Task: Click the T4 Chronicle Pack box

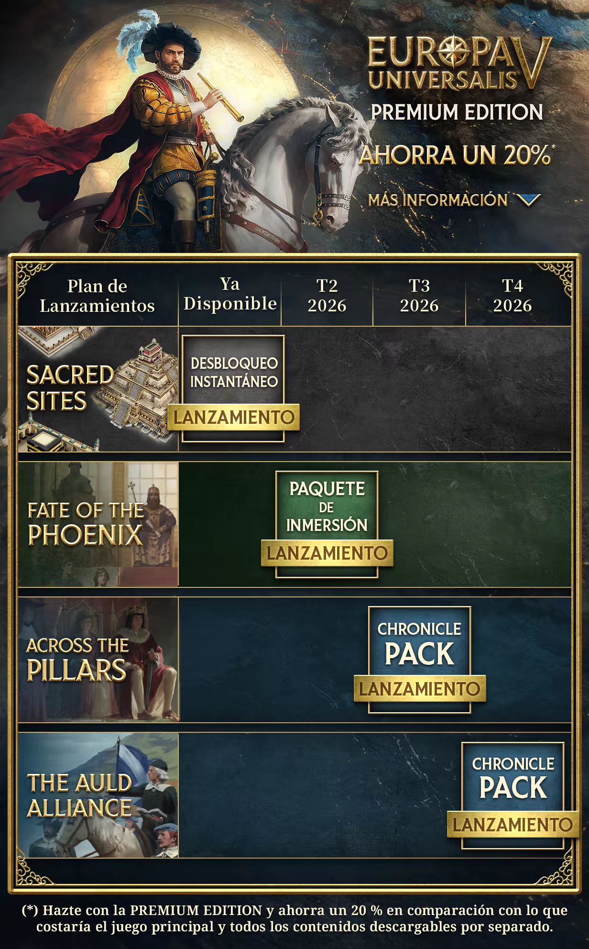Action: point(513,795)
